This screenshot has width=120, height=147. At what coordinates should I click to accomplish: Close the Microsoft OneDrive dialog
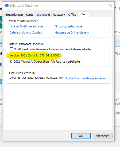coord(110,5)
